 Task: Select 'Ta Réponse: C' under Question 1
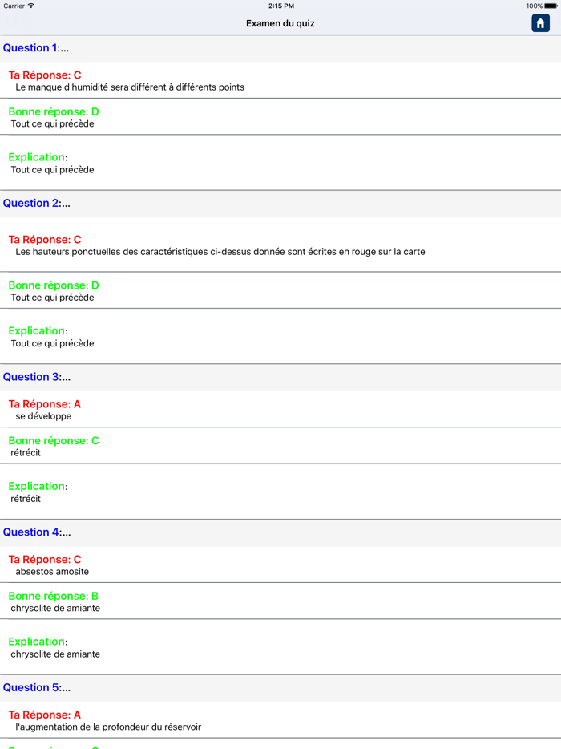45,75
